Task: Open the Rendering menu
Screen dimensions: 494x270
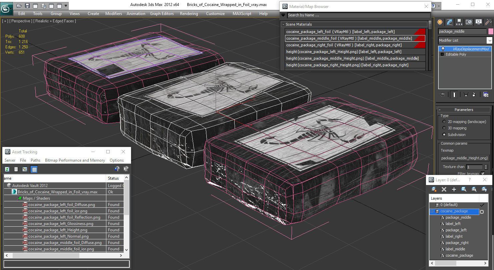Action: [189, 14]
